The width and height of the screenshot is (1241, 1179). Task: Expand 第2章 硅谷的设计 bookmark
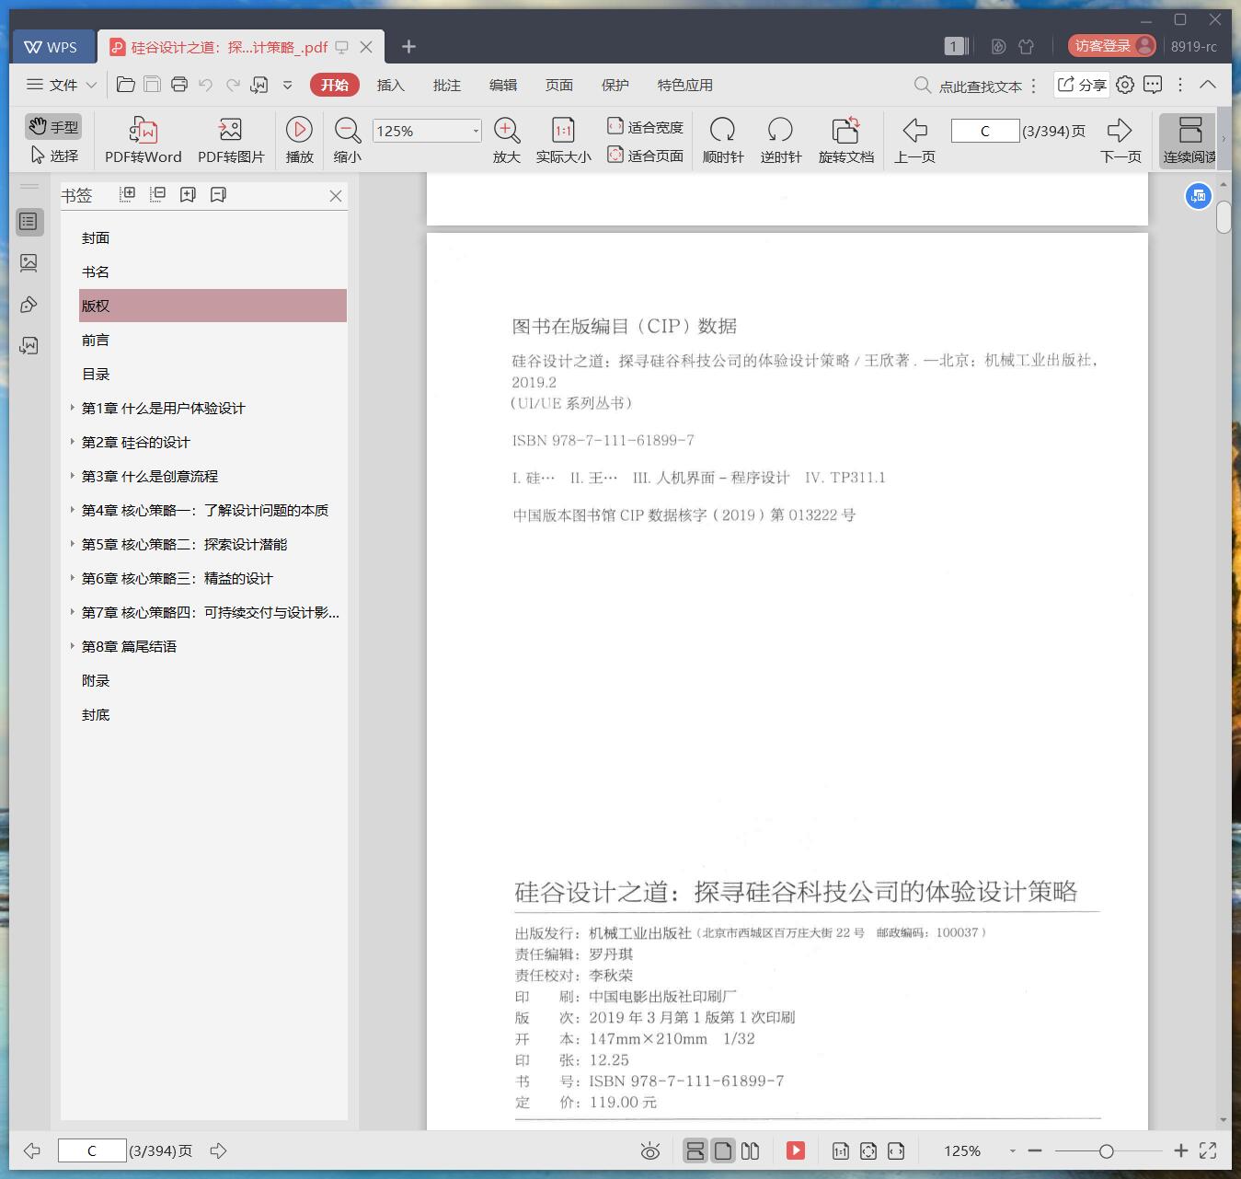click(72, 441)
